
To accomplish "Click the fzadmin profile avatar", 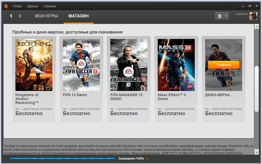I will [x=253, y=16].
